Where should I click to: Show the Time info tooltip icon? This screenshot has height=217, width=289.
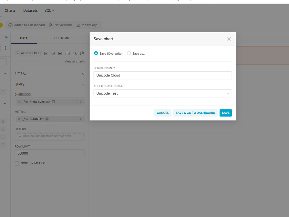pos(25,73)
